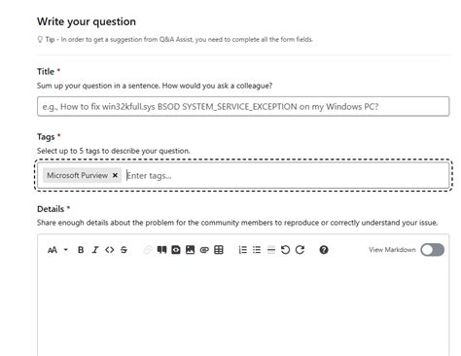Start a numbered list
Viewport: 461px width, 356px height.
tap(242, 250)
